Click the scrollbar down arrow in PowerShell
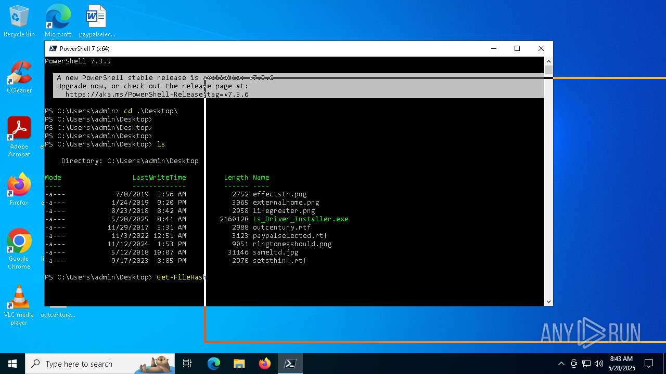This screenshot has height=374, width=666. pos(548,301)
